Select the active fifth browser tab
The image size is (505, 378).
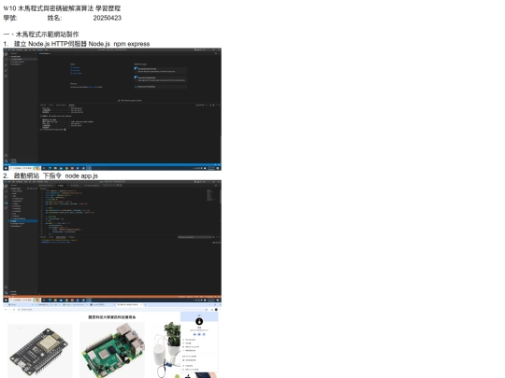tap(130, 304)
